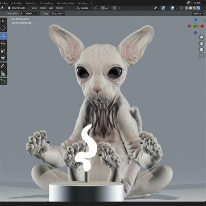Open the pivot point dropdown
This screenshot has height=206, width=206.
coord(97,8)
